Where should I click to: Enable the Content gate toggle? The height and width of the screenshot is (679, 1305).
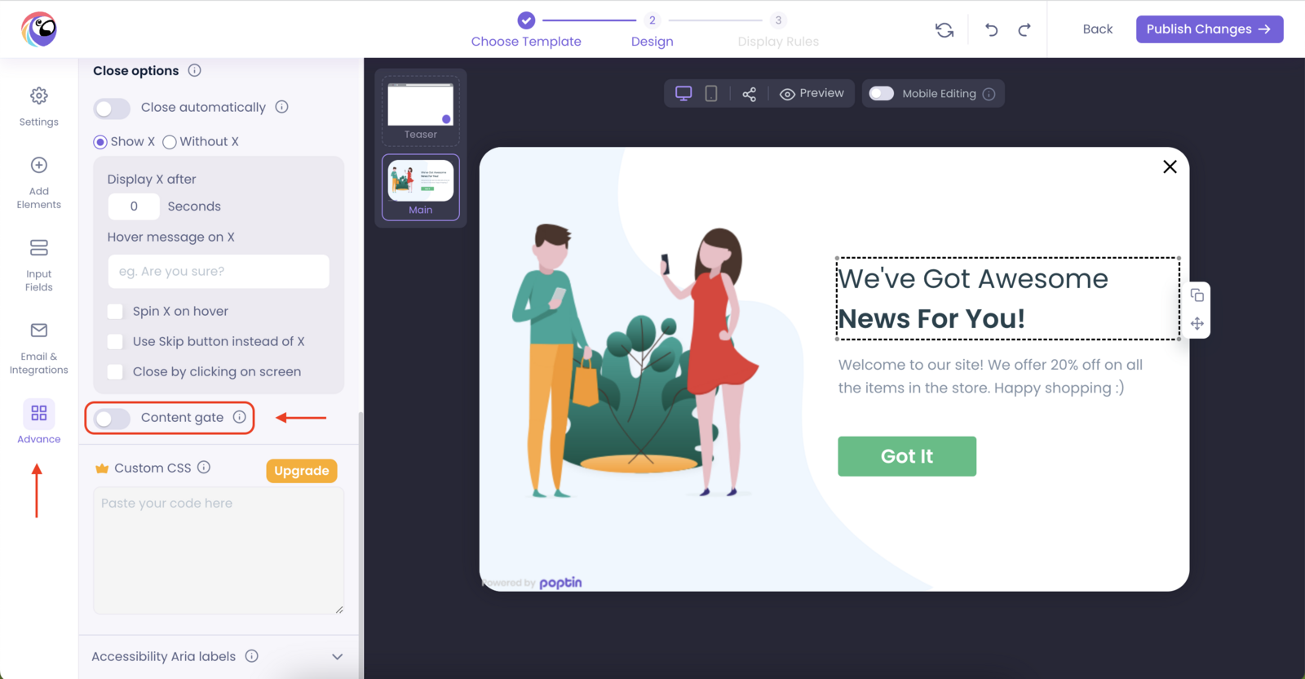[112, 419]
